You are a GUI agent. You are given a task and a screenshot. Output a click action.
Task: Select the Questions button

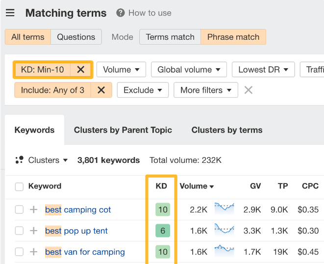coord(76,37)
